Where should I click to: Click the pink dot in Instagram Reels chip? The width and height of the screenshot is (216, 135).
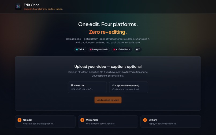[91, 50]
